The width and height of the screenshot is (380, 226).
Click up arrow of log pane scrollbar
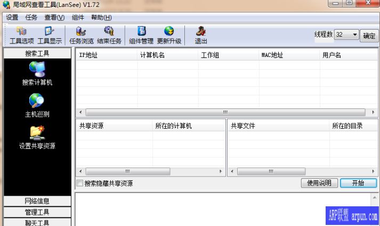[x=374, y=198]
